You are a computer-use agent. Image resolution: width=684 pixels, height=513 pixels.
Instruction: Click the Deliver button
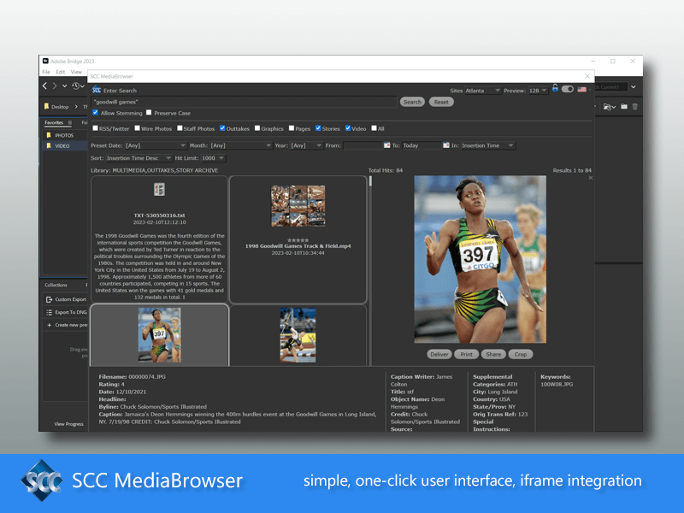pyautogui.click(x=439, y=354)
